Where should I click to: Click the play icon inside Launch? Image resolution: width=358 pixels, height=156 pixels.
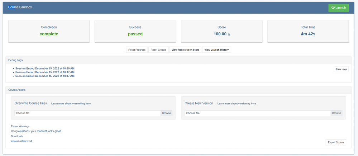pyautogui.click(x=333, y=8)
